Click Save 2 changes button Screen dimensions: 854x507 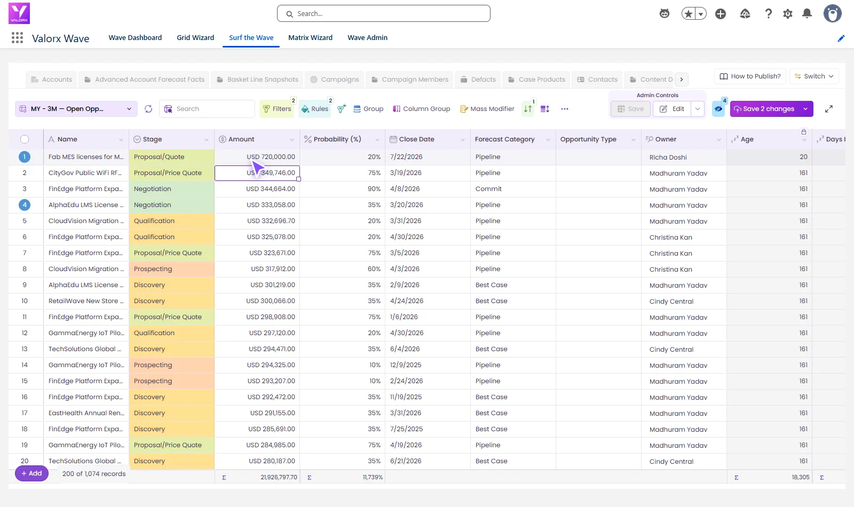tap(764, 109)
